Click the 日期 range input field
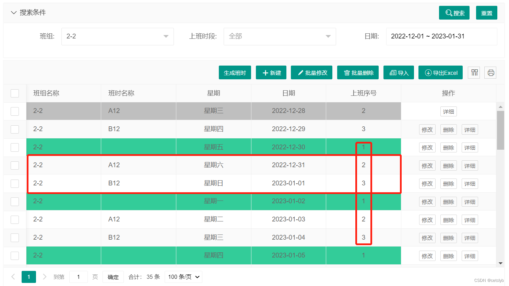The image size is (509, 286). click(441, 36)
